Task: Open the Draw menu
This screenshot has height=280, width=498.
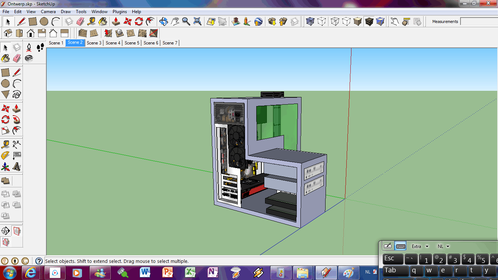Action: point(66,12)
